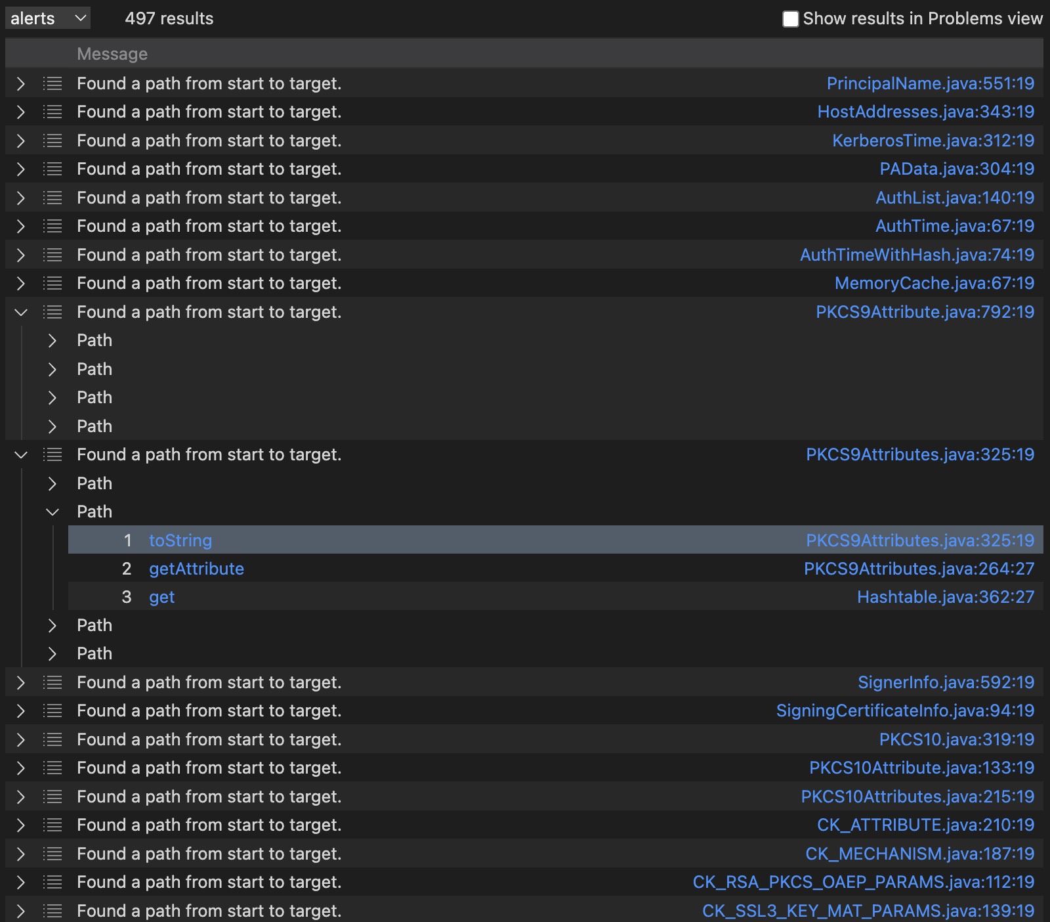
Task: Click the Message column header
Action: [x=112, y=54]
